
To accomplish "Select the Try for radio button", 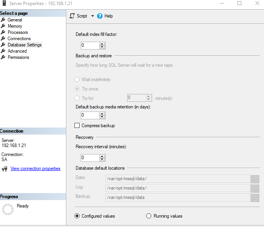I will [x=77, y=98].
